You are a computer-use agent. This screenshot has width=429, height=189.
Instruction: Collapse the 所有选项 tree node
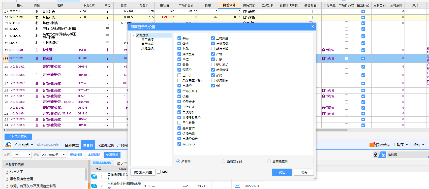(x=133, y=35)
